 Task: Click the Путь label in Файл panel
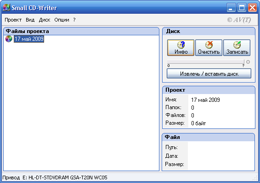171,147
